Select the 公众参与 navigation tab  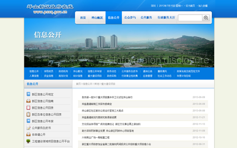coord(130,18)
